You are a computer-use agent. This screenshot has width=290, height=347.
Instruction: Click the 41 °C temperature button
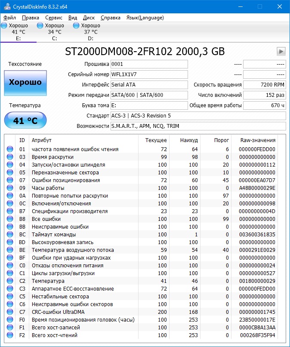point(25,120)
